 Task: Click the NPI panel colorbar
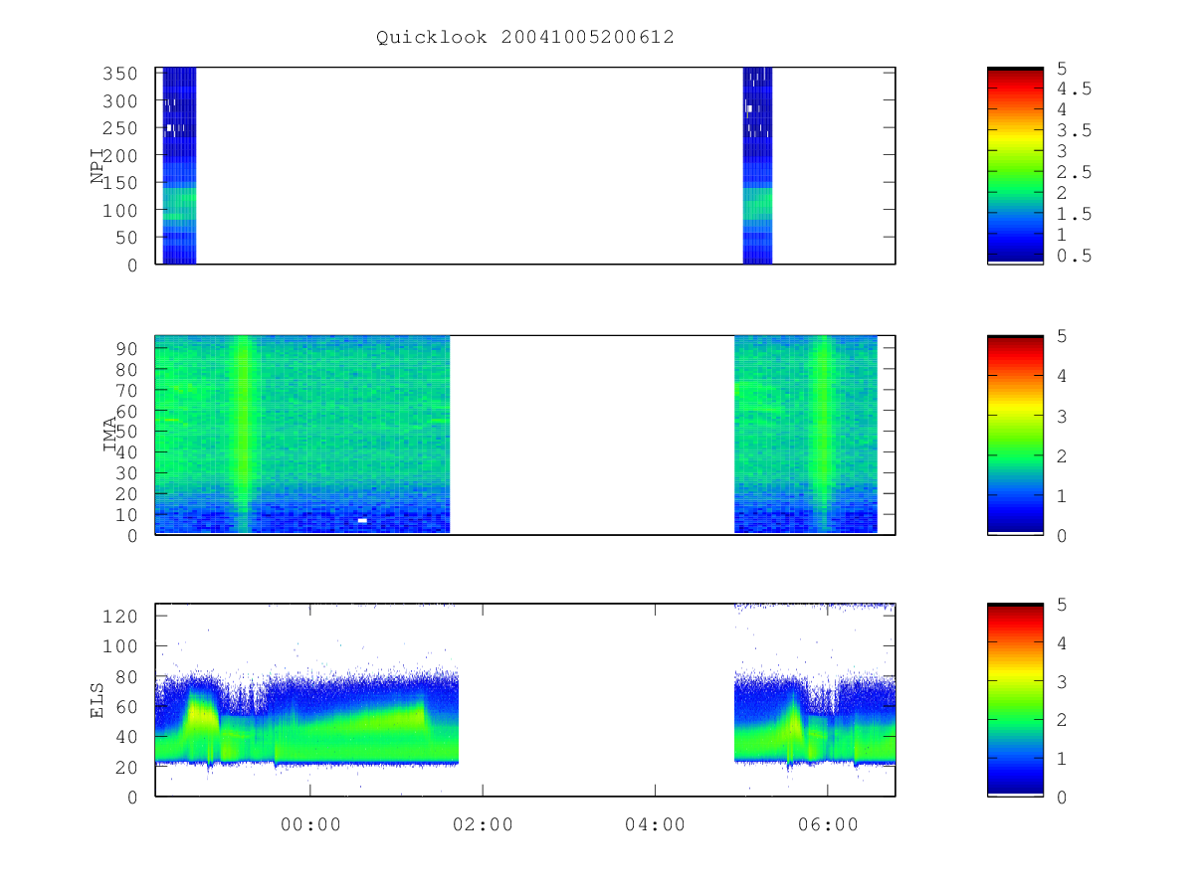click(1015, 165)
